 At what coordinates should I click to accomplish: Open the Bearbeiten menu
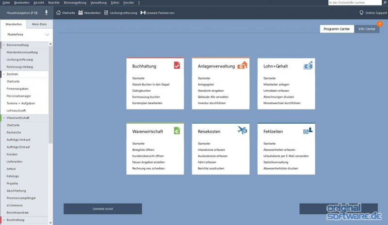[22, 2]
